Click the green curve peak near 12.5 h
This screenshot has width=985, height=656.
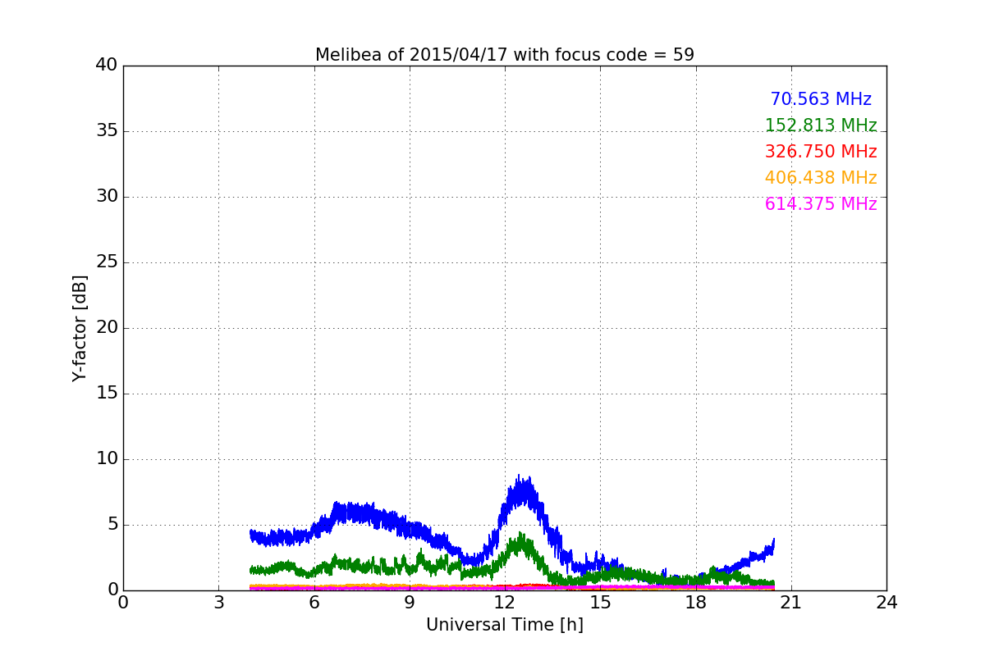pos(520,544)
